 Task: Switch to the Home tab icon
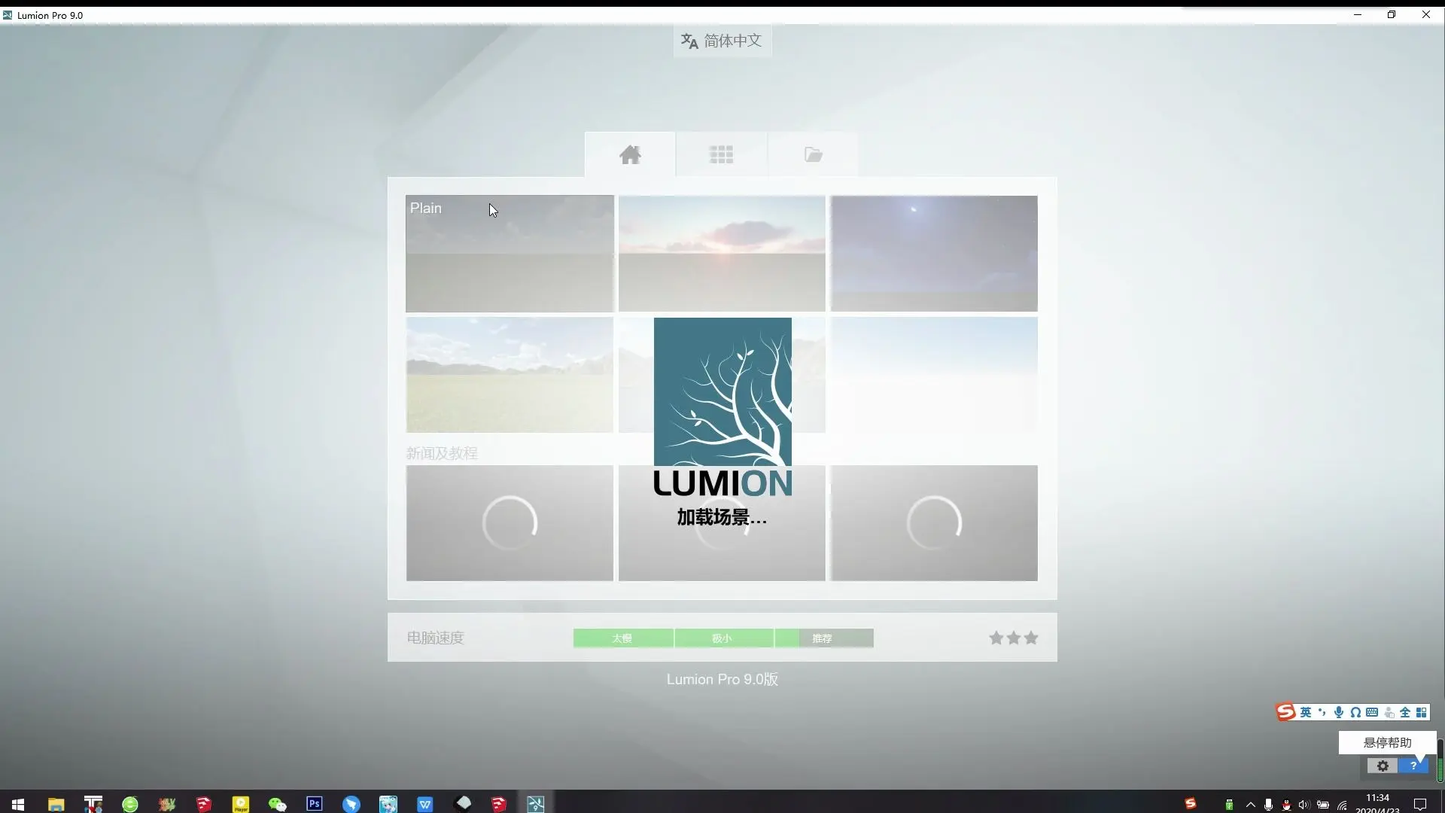630,155
